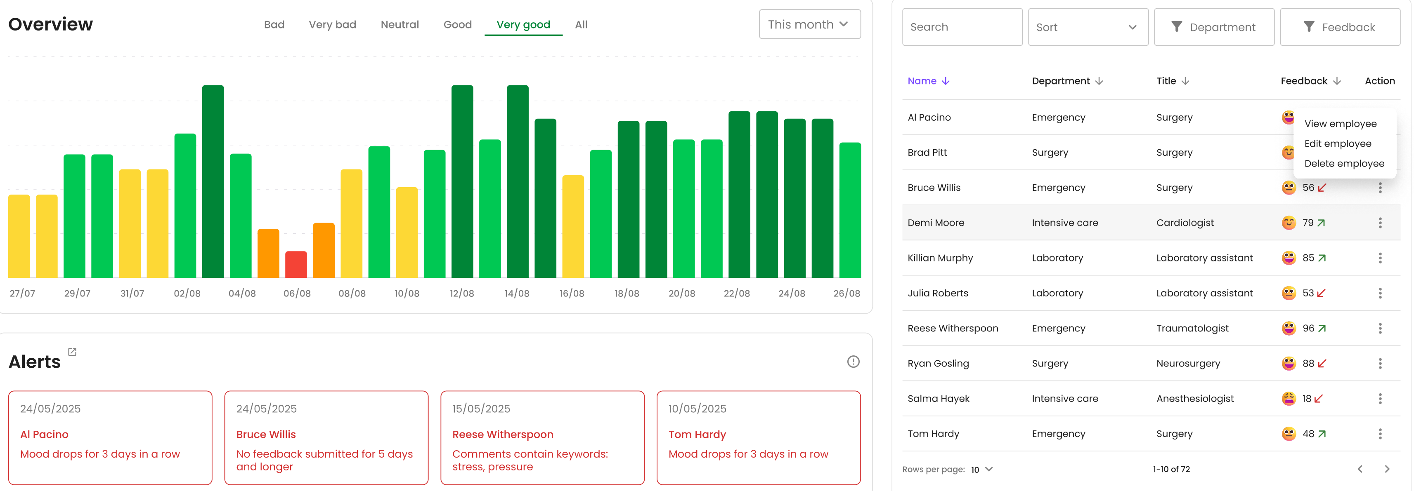Go to next table page

pos(1387,469)
